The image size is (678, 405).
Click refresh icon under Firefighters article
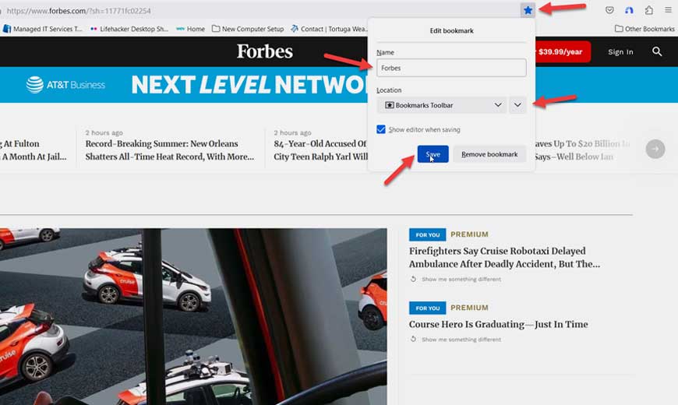point(413,280)
